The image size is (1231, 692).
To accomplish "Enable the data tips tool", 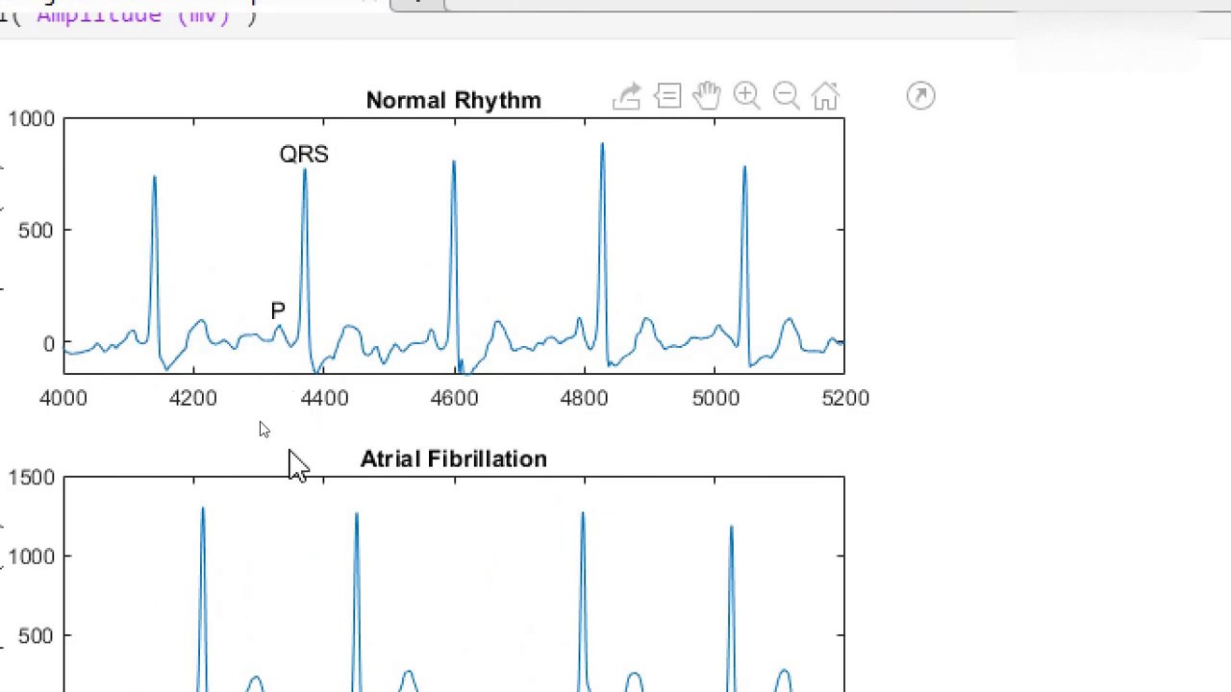I will click(667, 96).
